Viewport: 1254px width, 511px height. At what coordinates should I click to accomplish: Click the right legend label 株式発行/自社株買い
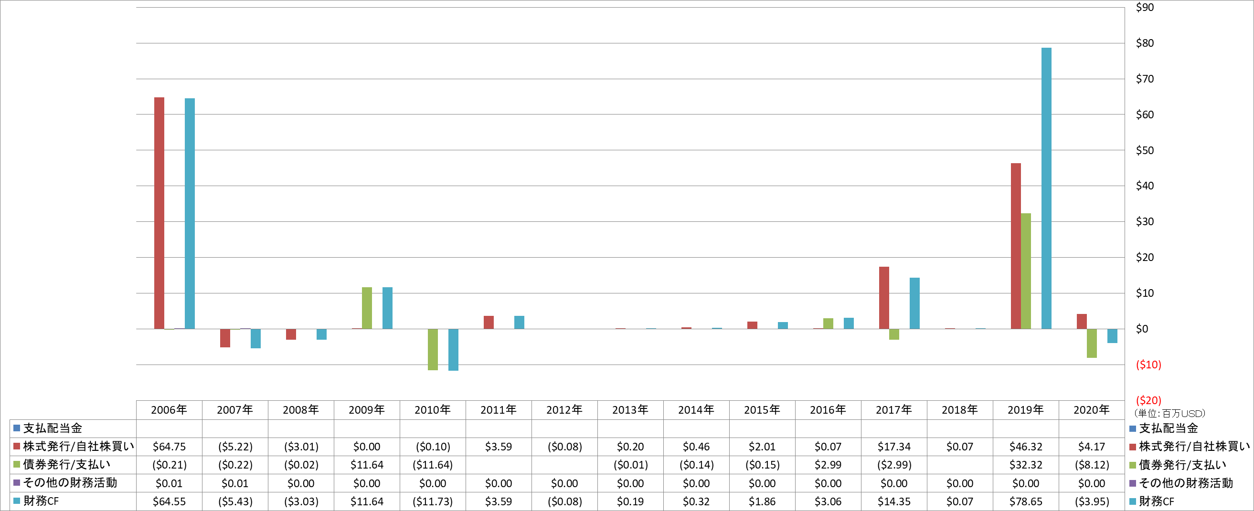1194,446
